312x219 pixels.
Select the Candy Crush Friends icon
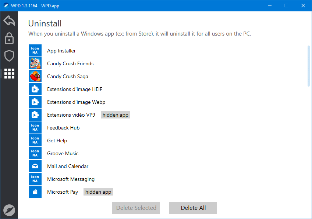click(x=35, y=63)
